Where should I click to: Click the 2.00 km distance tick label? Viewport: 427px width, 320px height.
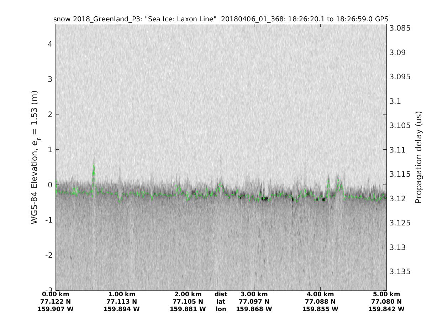(x=188, y=294)
